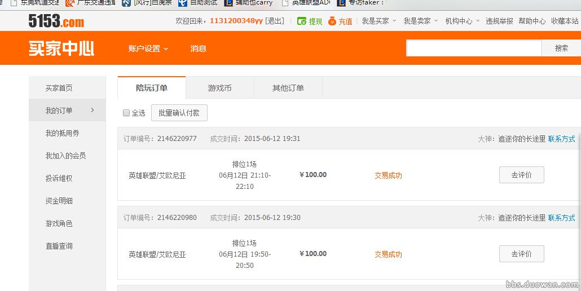Click 英雄联盟/艾欧尼亚 in order 2146220977
Viewport: 581px width, 291px height.
click(x=157, y=175)
